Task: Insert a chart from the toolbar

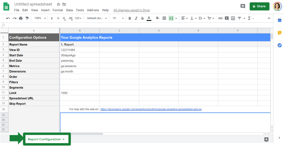Action: point(233,18)
